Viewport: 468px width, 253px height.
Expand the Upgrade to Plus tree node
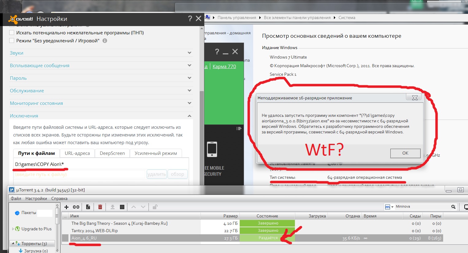pos(13,229)
